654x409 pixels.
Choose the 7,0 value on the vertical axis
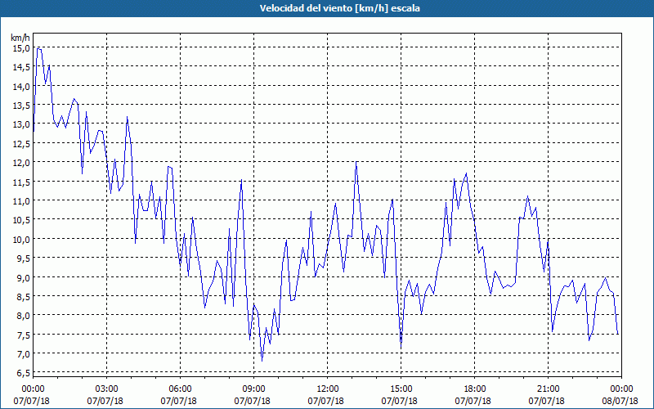pyautogui.click(x=23, y=354)
